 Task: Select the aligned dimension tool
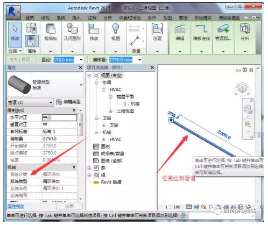(134, 28)
